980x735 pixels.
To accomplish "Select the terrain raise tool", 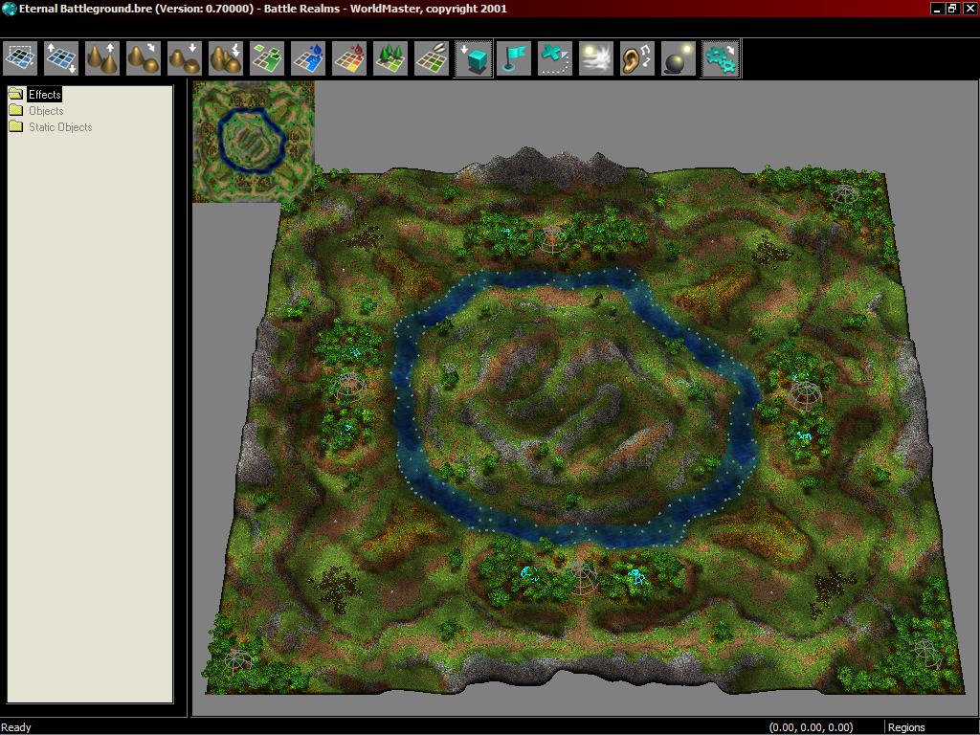I will pos(101,57).
